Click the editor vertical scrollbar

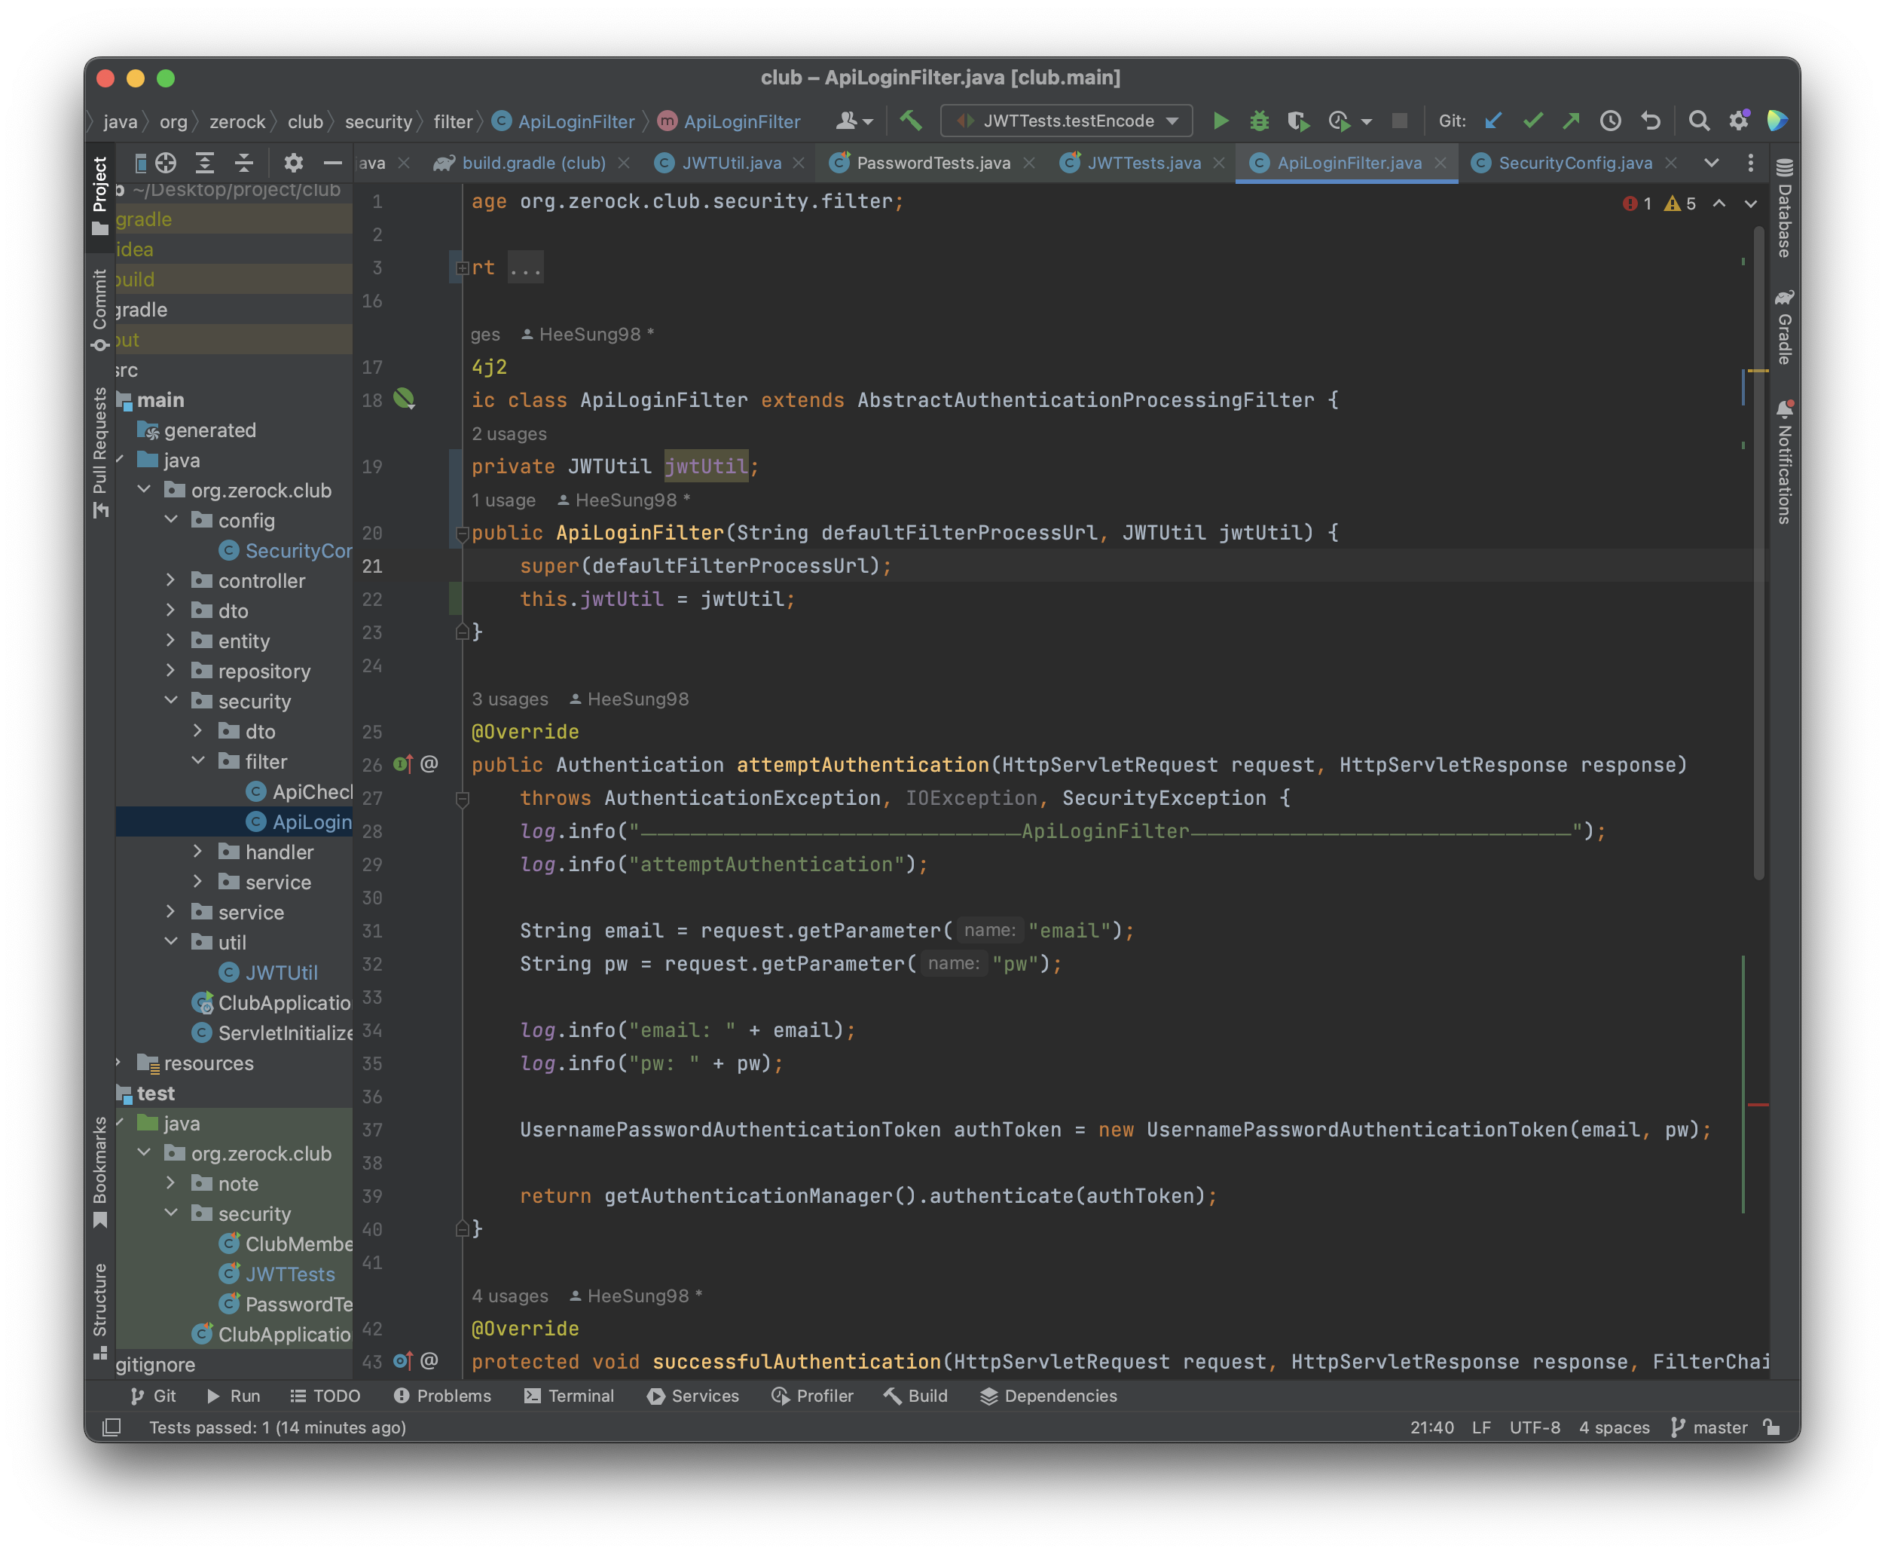point(1758,555)
